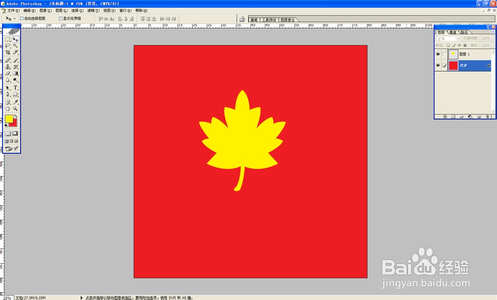Screen dimensions: 497x300
Task: Switch to Quick Mask mode
Action: pyautogui.click(x=15, y=133)
